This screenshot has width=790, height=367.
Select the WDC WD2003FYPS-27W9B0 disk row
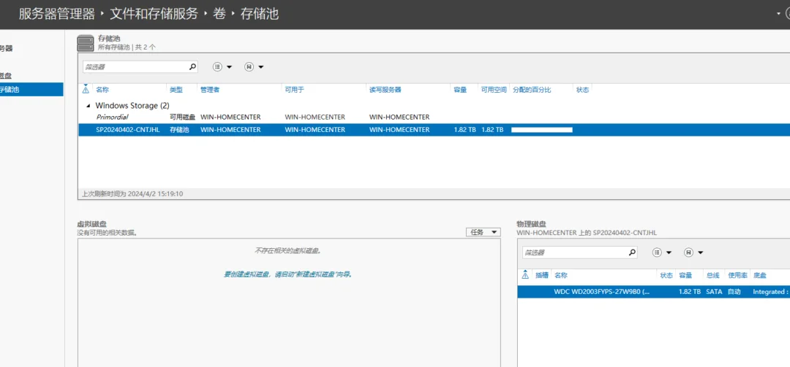(653, 292)
